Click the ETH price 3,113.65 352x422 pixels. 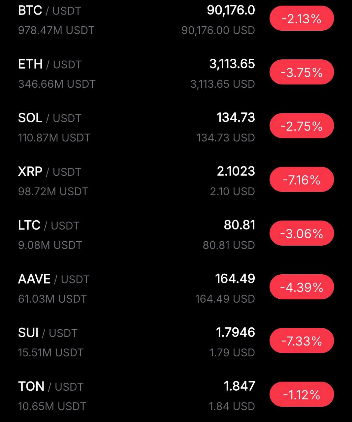232,64
